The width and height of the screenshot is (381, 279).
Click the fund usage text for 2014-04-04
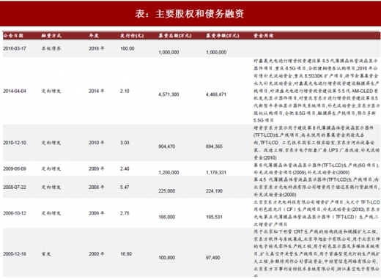click(317, 91)
